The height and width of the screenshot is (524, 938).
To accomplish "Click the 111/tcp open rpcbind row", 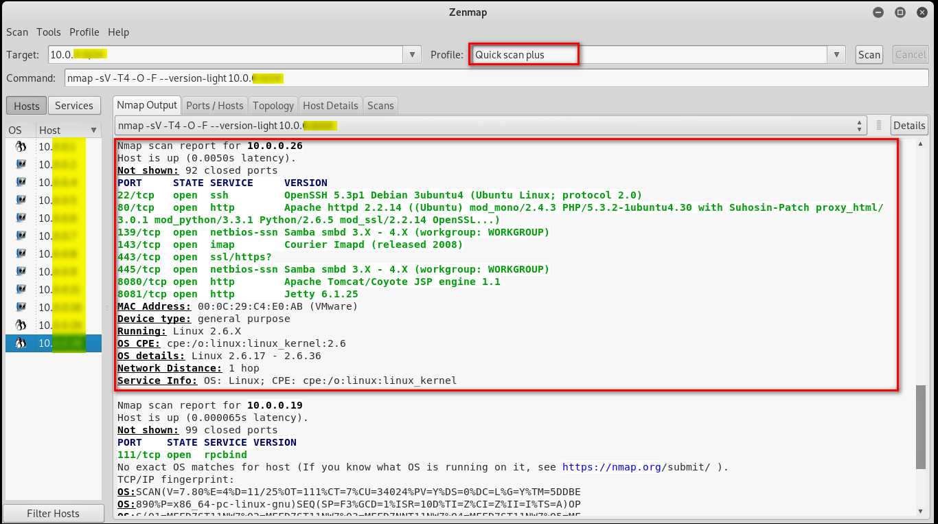I will click(182, 455).
